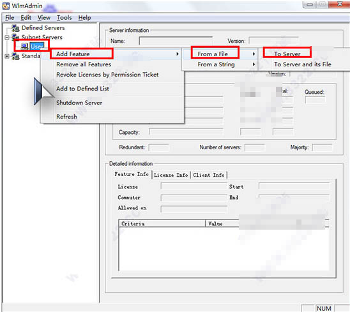This screenshot has width=350, height=312.
Task: Choose Add to Defined List
Action: 82,89
